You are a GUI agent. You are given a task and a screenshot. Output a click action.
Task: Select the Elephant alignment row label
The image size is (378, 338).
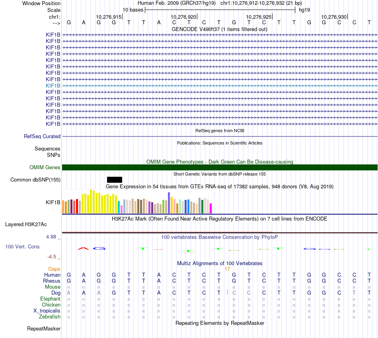[51, 299]
